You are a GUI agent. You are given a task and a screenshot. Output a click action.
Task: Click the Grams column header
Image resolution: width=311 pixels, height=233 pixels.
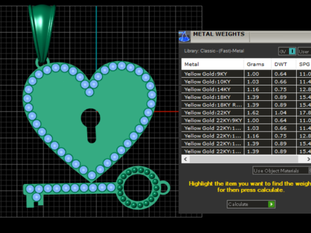click(x=258, y=64)
